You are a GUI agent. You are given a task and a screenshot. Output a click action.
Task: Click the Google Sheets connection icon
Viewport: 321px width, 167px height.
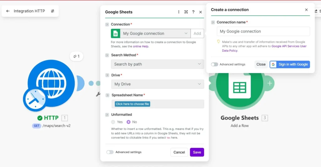pos(115,33)
